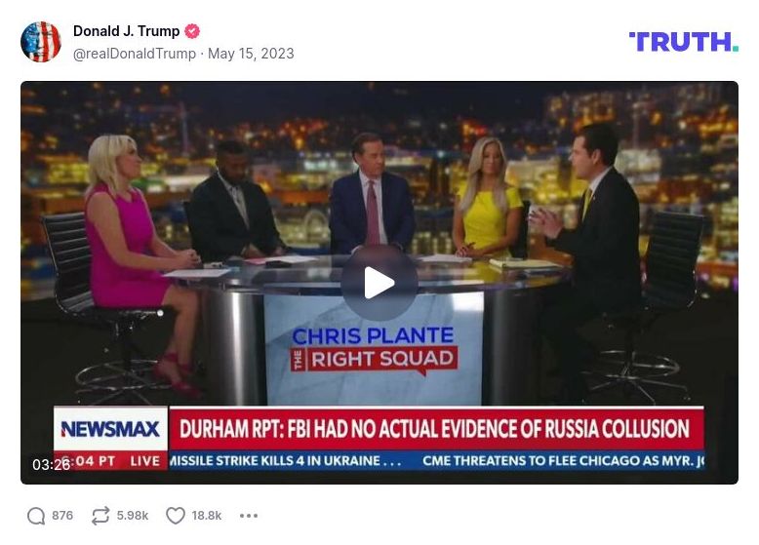View the 18.8k likes count
Viewport: 759px width, 545px height.
[207, 516]
